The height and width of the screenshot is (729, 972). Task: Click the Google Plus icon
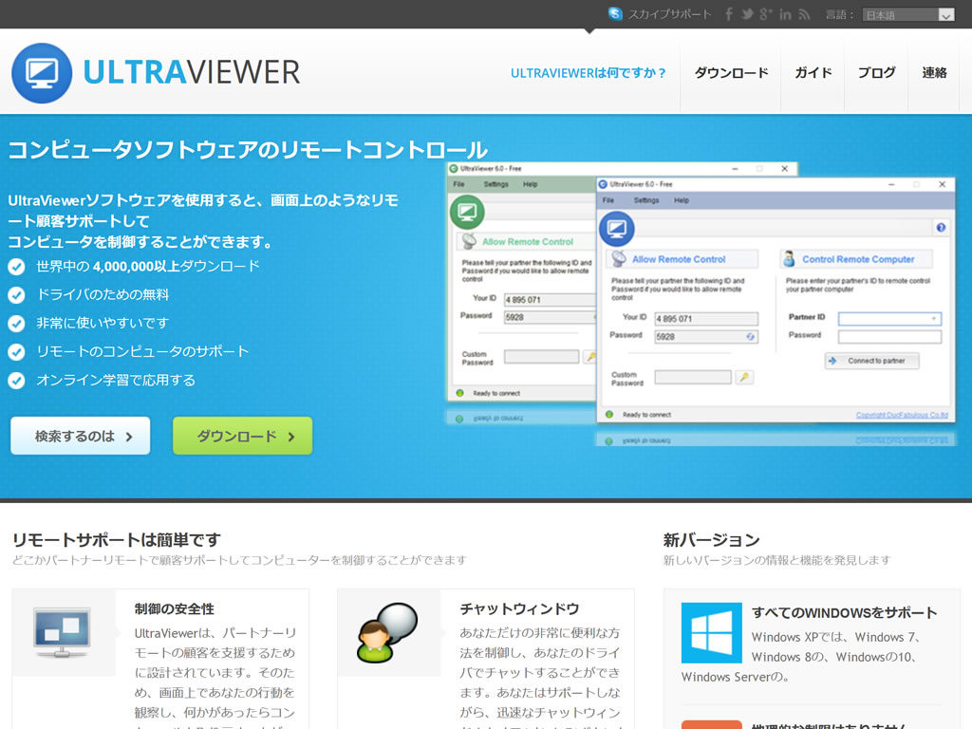tap(766, 14)
